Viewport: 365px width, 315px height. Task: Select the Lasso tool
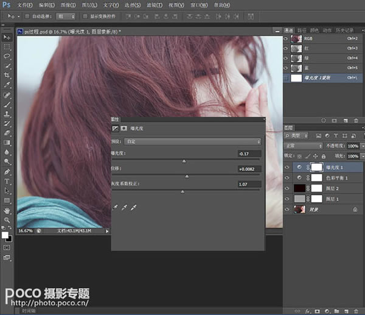click(7, 56)
